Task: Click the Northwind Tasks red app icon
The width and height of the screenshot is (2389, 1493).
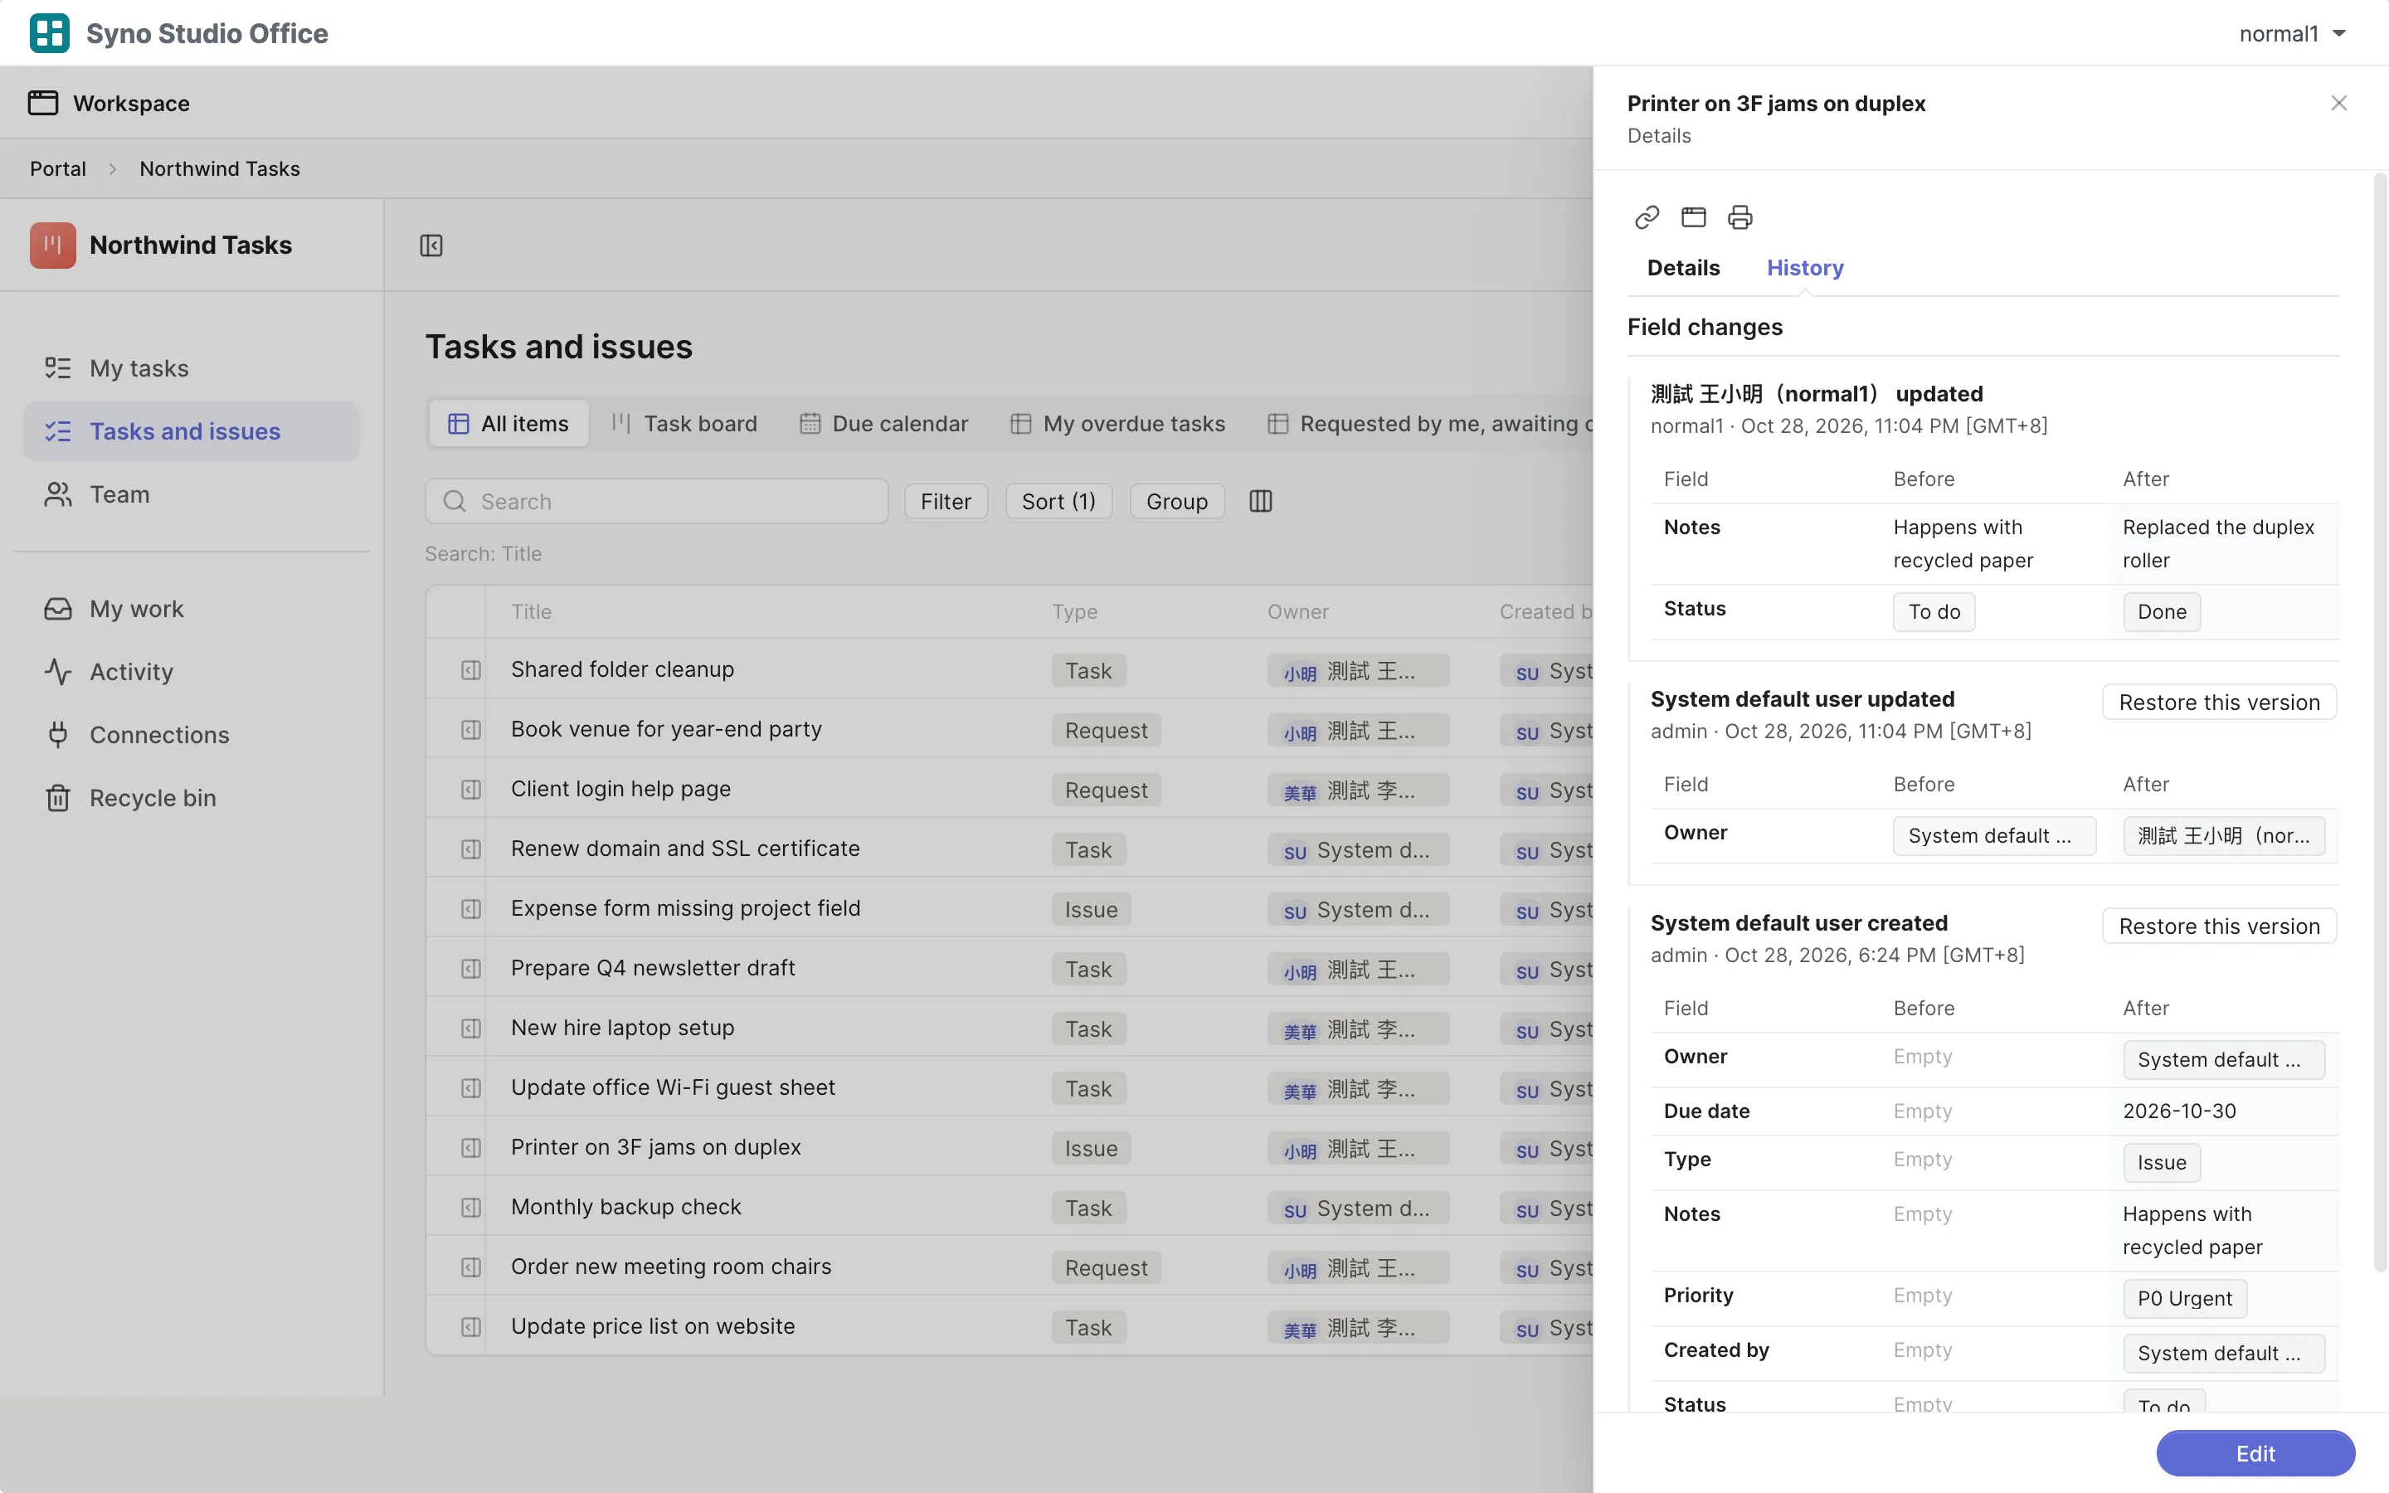Action: tap(52, 245)
